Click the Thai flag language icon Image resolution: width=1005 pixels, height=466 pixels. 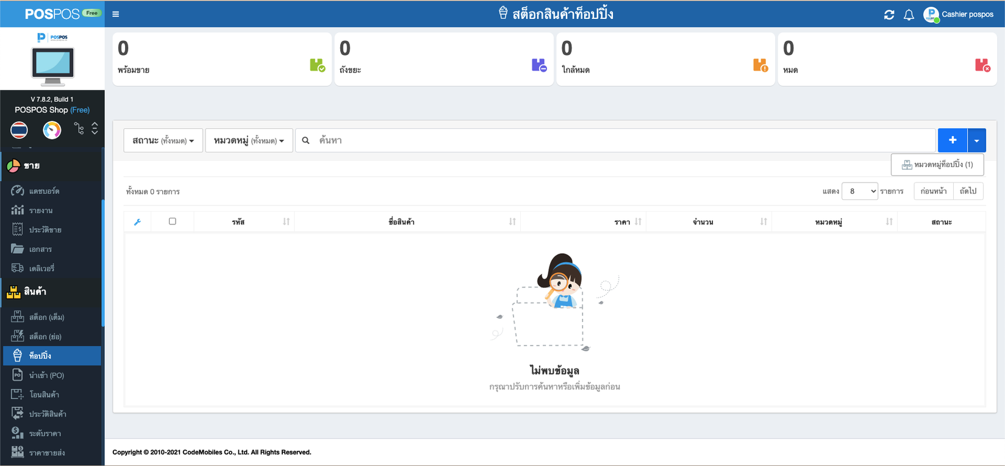tap(20, 130)
